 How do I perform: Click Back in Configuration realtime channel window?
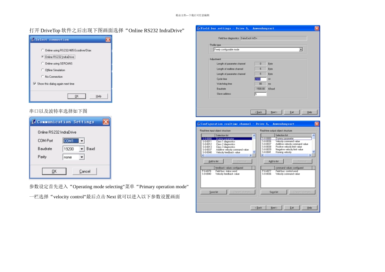click(x=258, y=208)
